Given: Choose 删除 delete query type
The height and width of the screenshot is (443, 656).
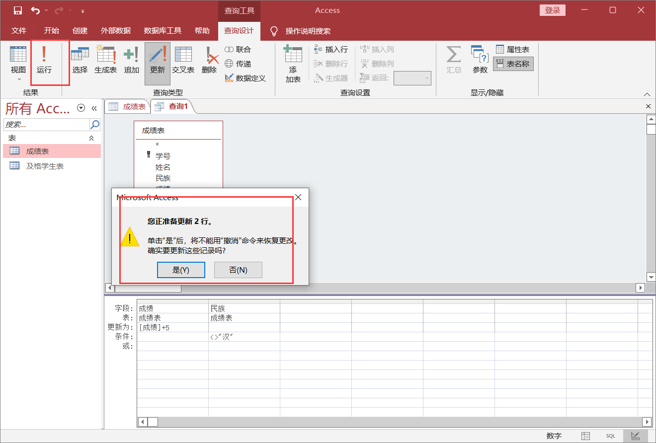Looking at the screenshot, I should coord(209,60).
